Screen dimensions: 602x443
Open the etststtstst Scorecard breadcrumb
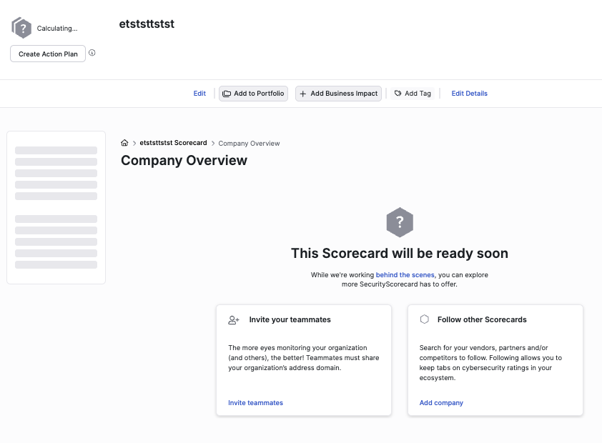click(173, 143)
